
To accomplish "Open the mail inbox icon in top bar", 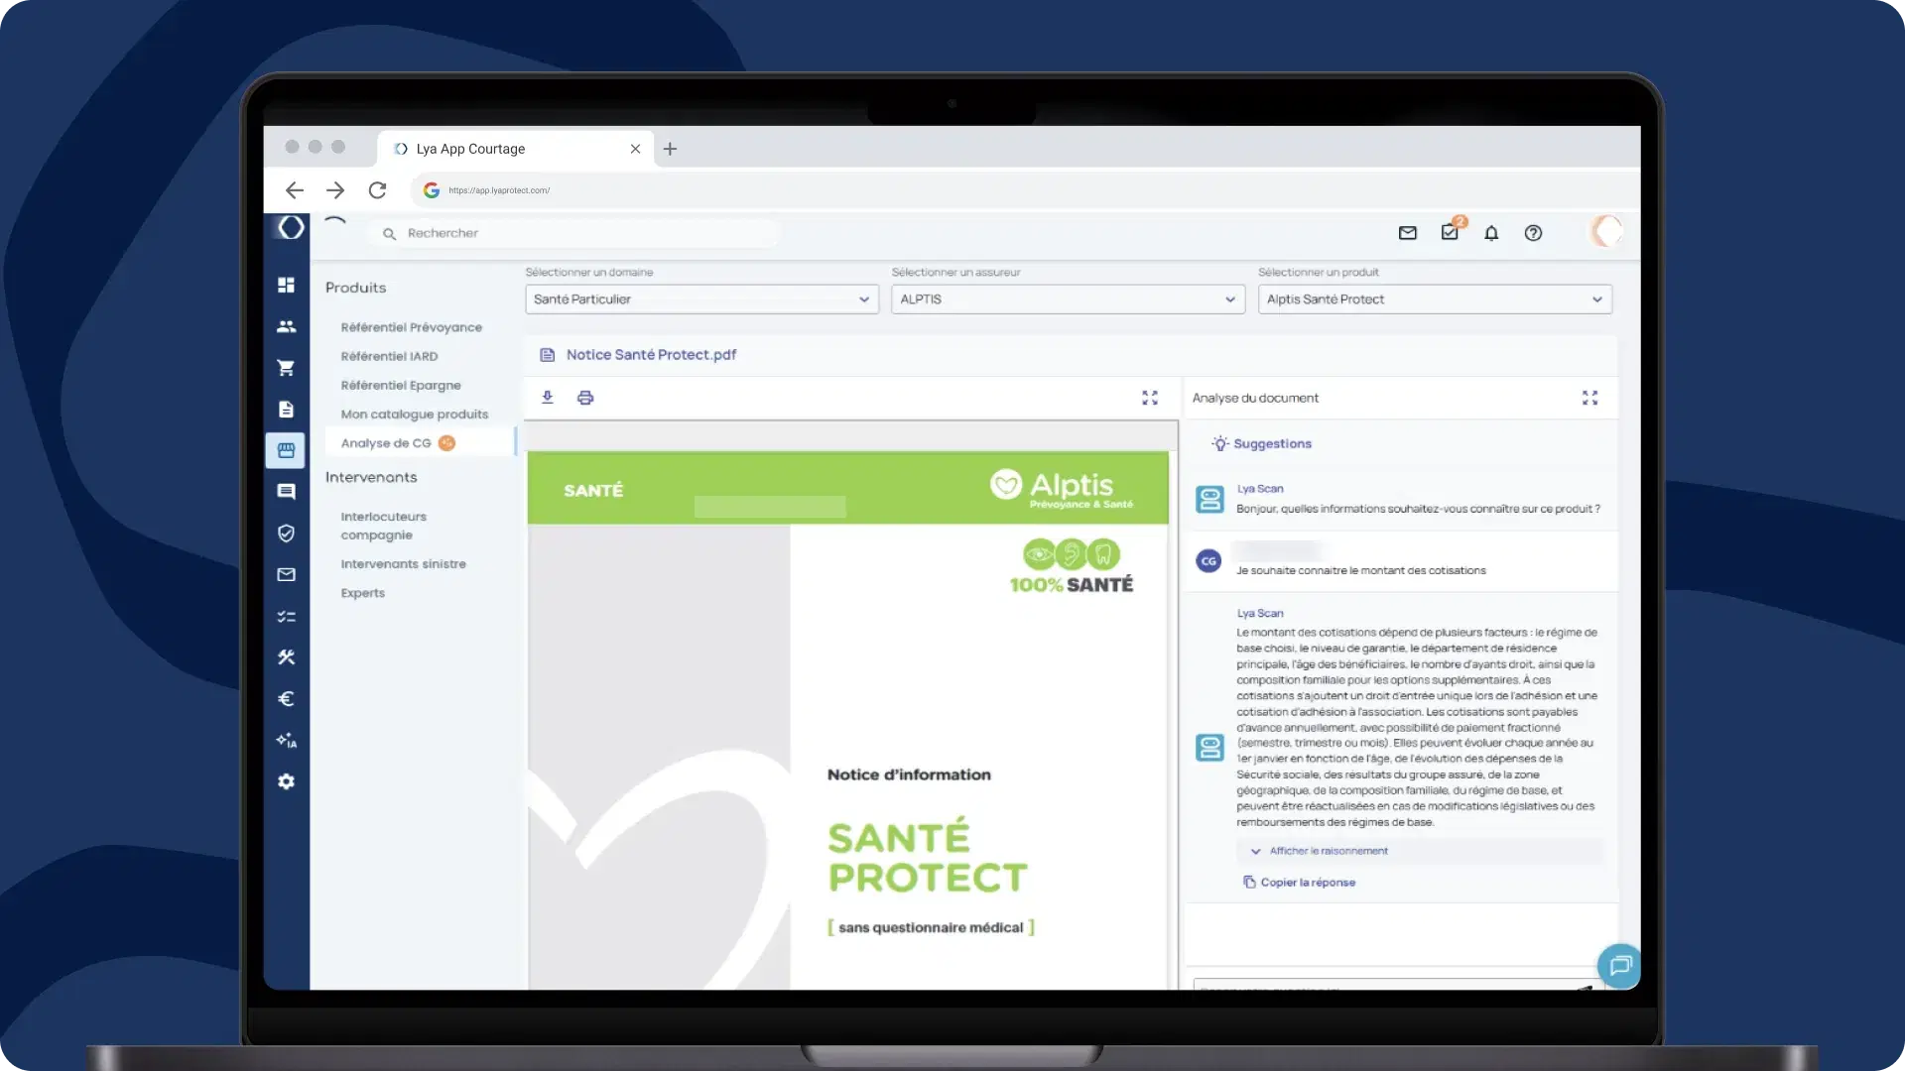I will click(x=1407, y=233).
